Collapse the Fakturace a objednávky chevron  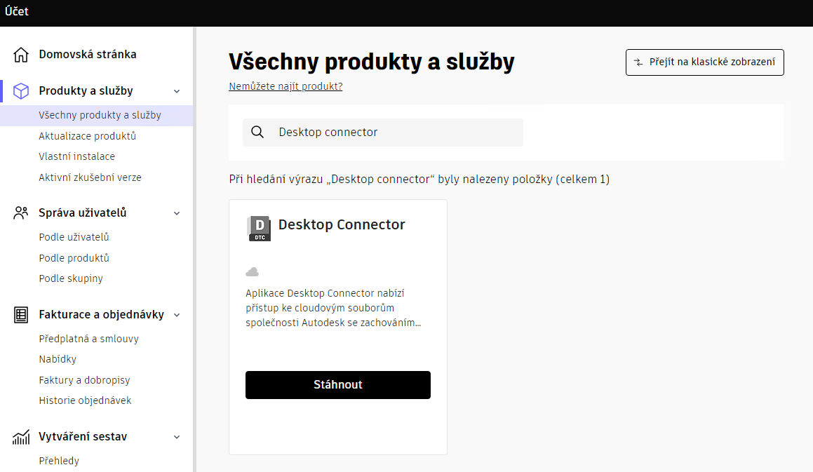[177, 315]
